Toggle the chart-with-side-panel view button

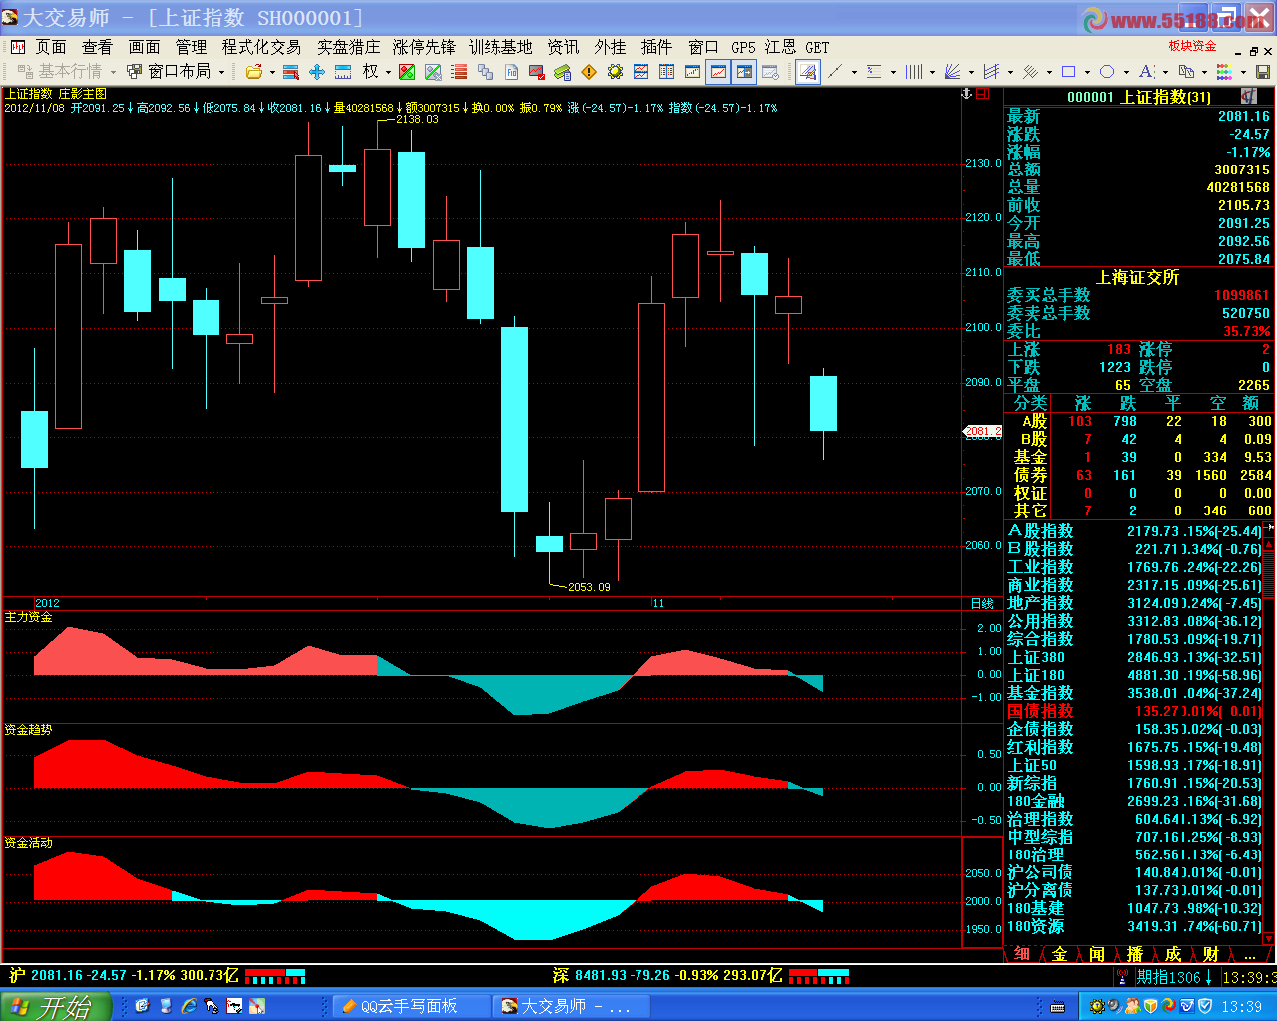click(x=744, y=72)
